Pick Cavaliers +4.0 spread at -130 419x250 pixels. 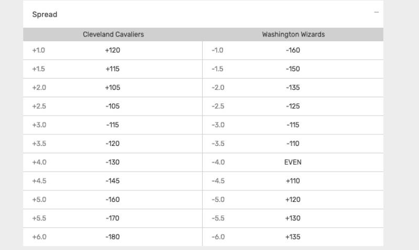(113, 162)
